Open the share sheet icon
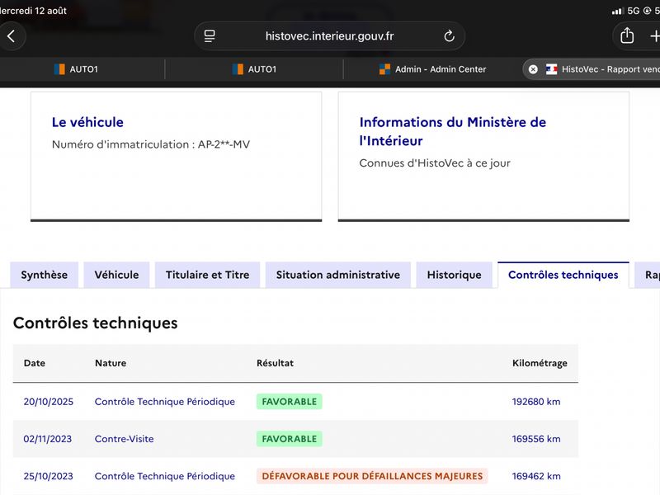This screenshot has height=495, width=660. [627, 35]
